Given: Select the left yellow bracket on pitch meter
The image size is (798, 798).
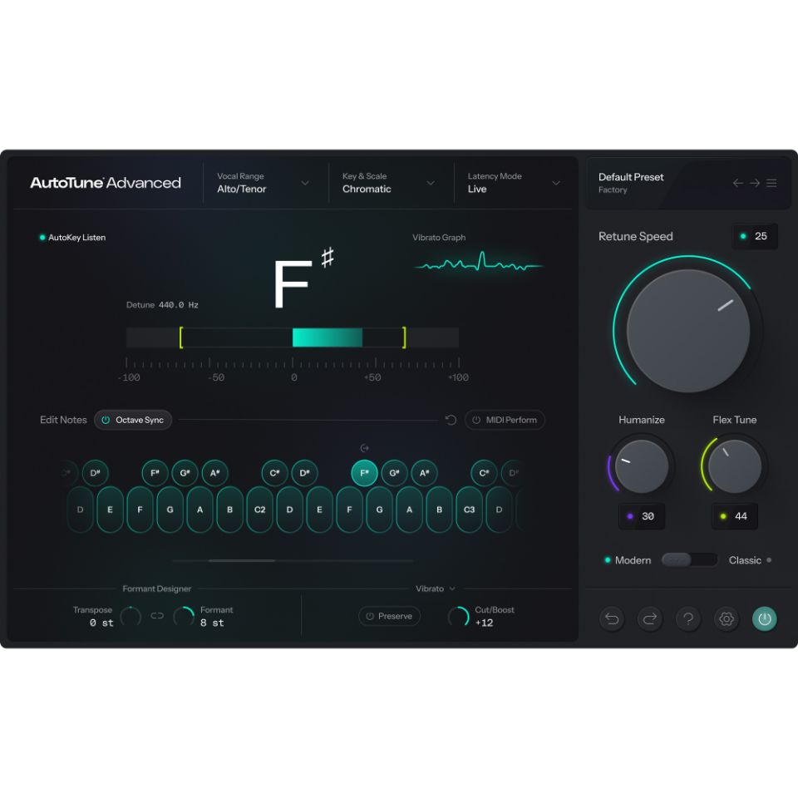Looking at the screenshot, I should pyautogui.click(x=181, y=337).
